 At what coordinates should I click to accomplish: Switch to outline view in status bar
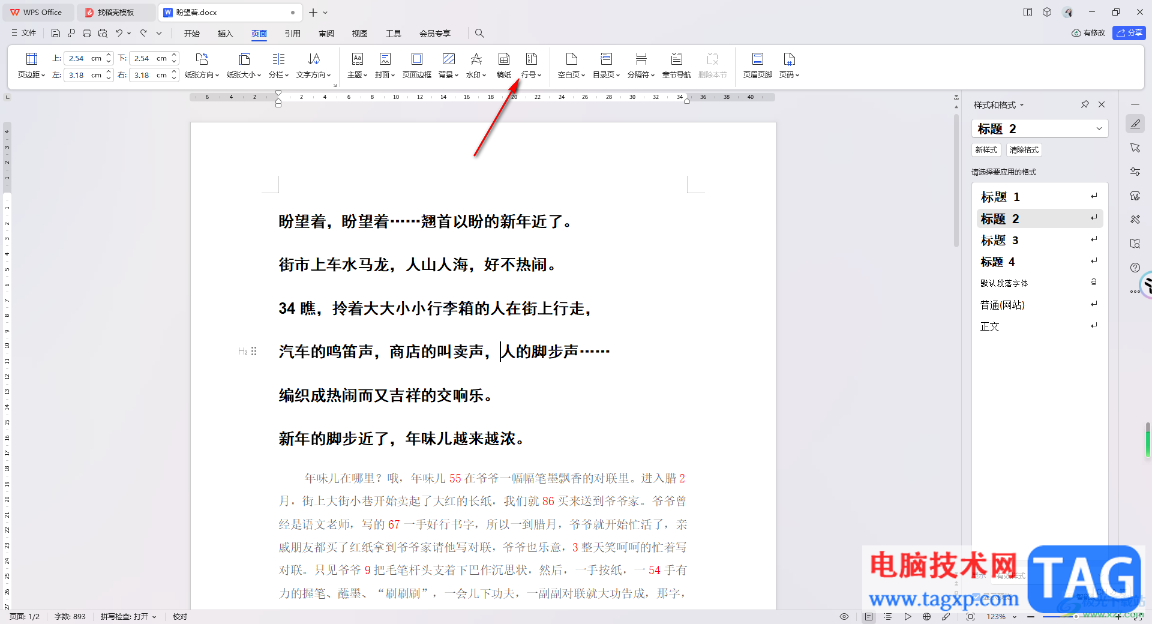point(888,616)
